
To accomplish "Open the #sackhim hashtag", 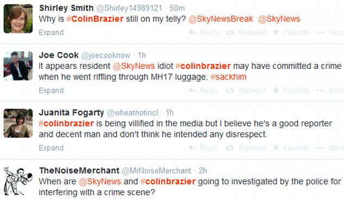I will tap(228, 77).
